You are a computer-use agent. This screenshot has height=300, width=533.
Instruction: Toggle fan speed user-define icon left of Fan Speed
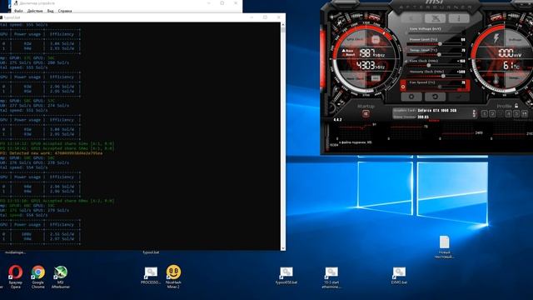pos(403,87)
